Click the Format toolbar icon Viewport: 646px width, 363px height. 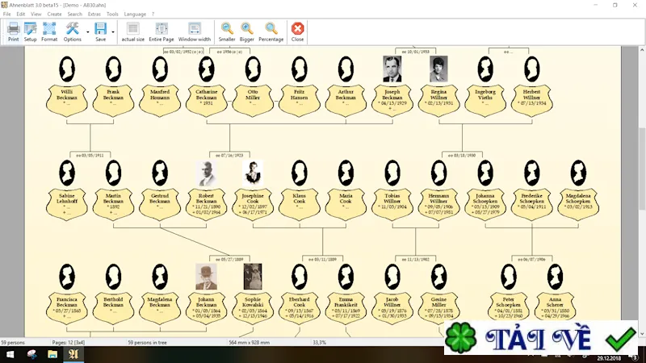pos(49,29)
